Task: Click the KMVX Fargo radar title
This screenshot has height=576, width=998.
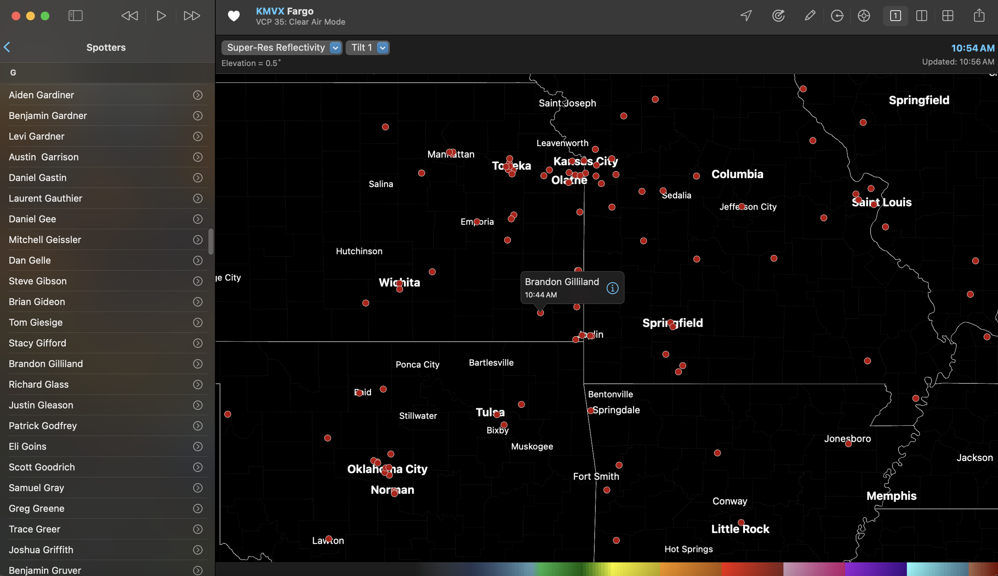Action: coord(284,11)
